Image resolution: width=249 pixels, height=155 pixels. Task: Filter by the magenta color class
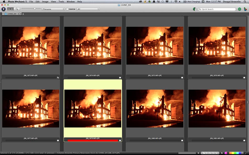coord(226,153)
